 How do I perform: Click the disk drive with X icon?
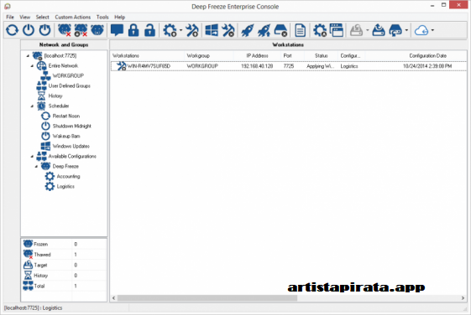281,30
